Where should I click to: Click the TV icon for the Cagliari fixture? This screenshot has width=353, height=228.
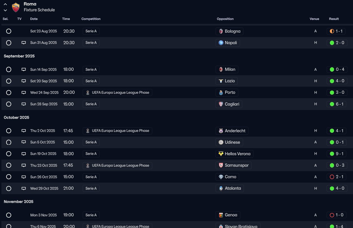pyautogui.click(x=24, y=104)
